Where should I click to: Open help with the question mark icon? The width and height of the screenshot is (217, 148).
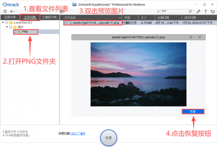[206, 11]
